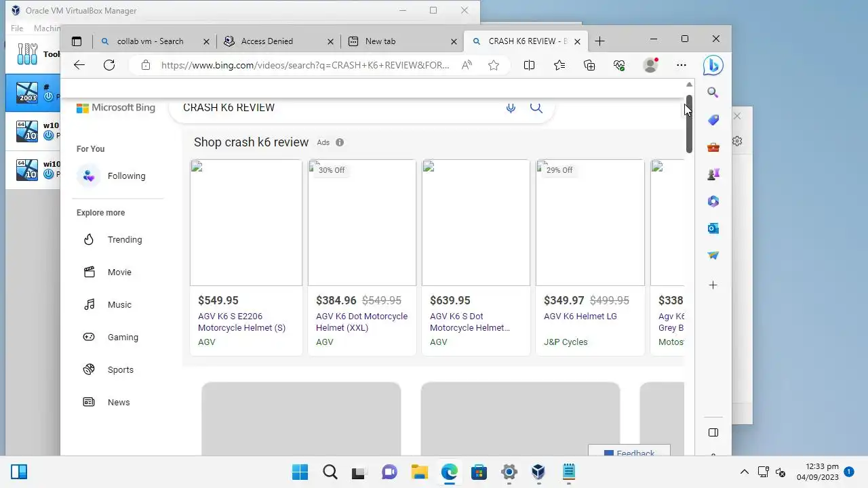This screenshot has width=868, height=488.
Task: Open Read aloud icon in address bar
Action: point(467,65)
